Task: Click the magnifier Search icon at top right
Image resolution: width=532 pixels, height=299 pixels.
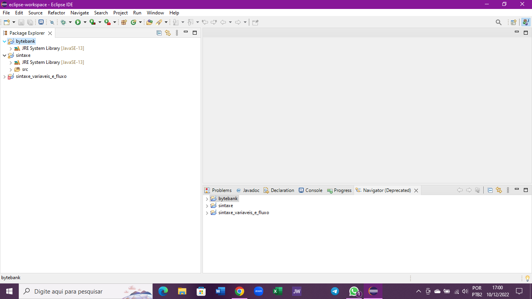Action: point(499,22)
